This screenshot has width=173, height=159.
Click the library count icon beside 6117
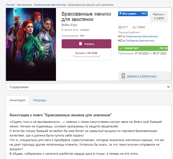[120, 27]
